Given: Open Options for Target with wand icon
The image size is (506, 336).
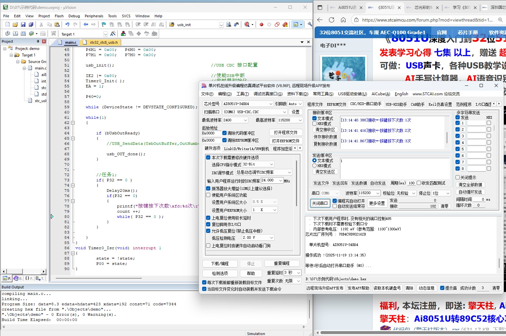Looking at the screenshot, I should click(x=113, y=33).
